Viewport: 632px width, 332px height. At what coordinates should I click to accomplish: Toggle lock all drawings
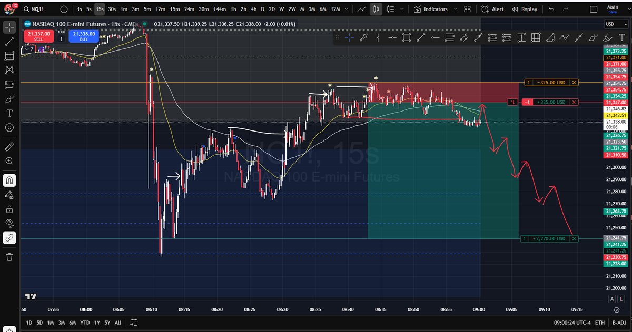coord(9,209)
